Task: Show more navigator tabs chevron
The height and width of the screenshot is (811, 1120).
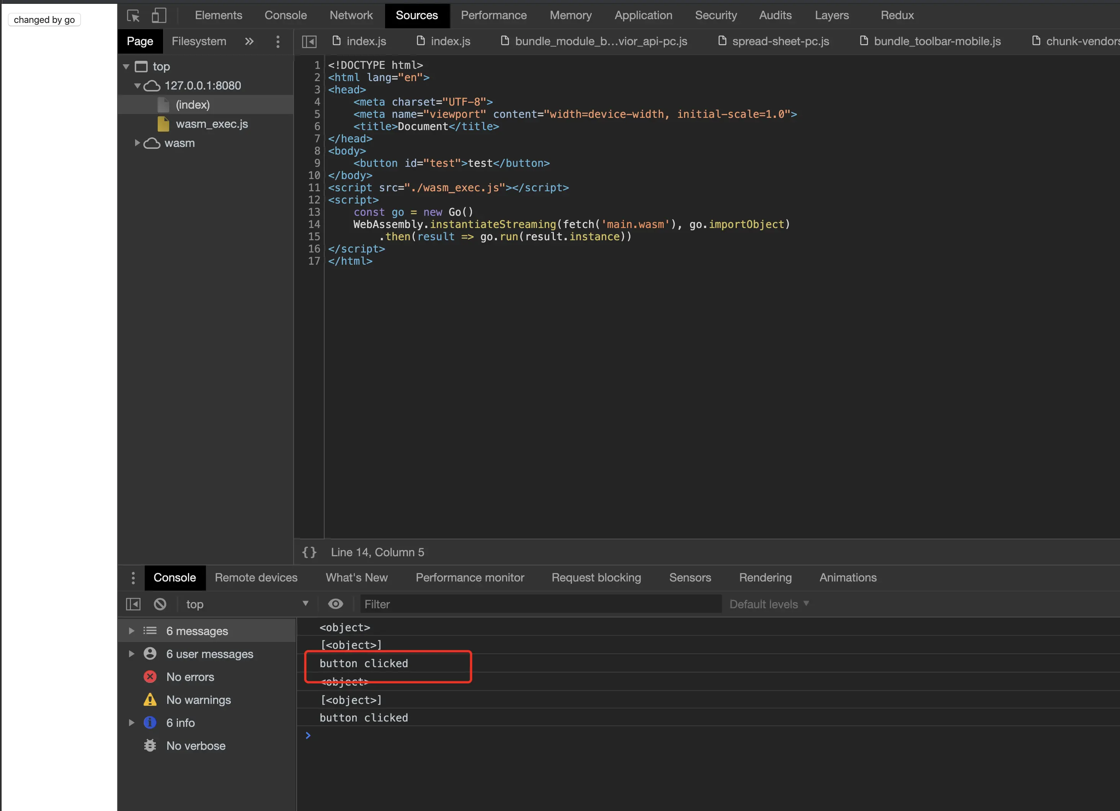Action: pyautogui.click(x=250, y=41)
